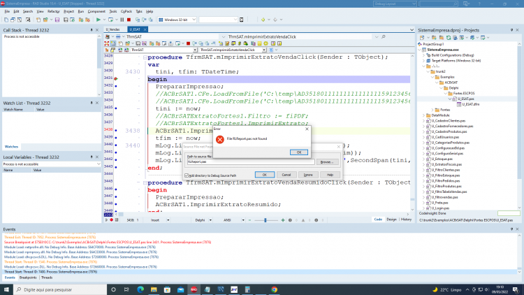
Task: Stop the program with the red square
Action: [129, 20]
